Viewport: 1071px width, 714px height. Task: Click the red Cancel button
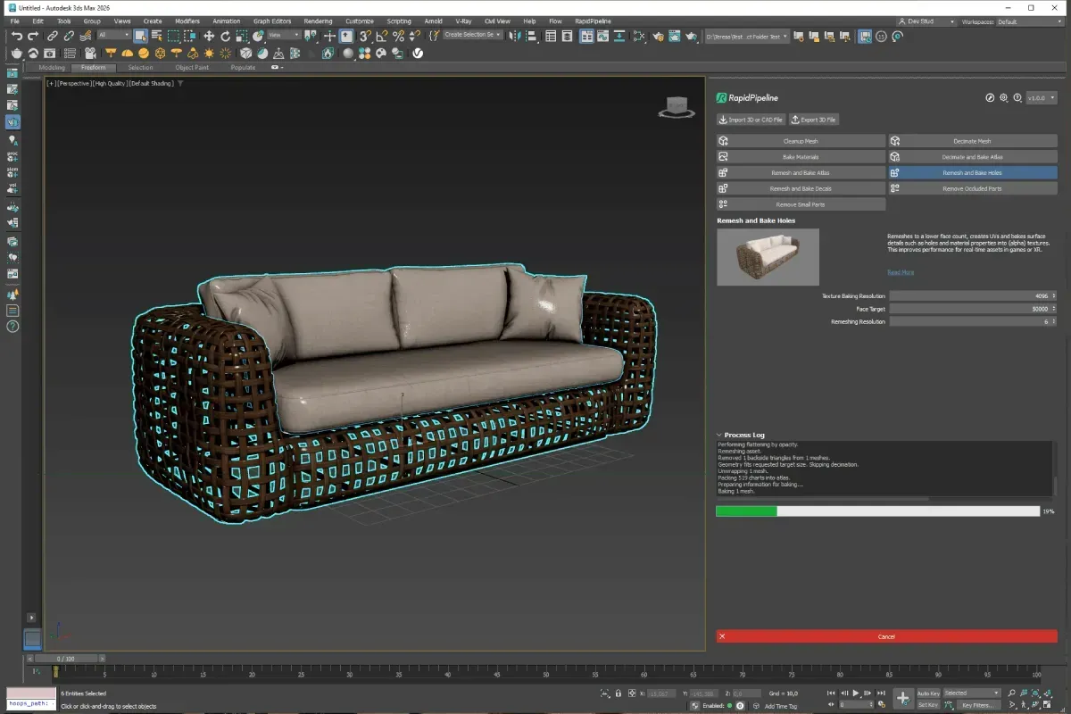[x=886, y=636]
